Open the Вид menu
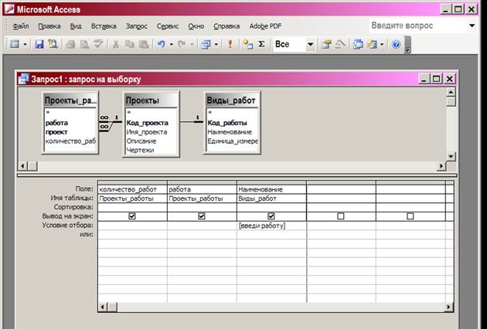Image resolution: width=487 pixels, height=329 pixels. pos(76,26)
